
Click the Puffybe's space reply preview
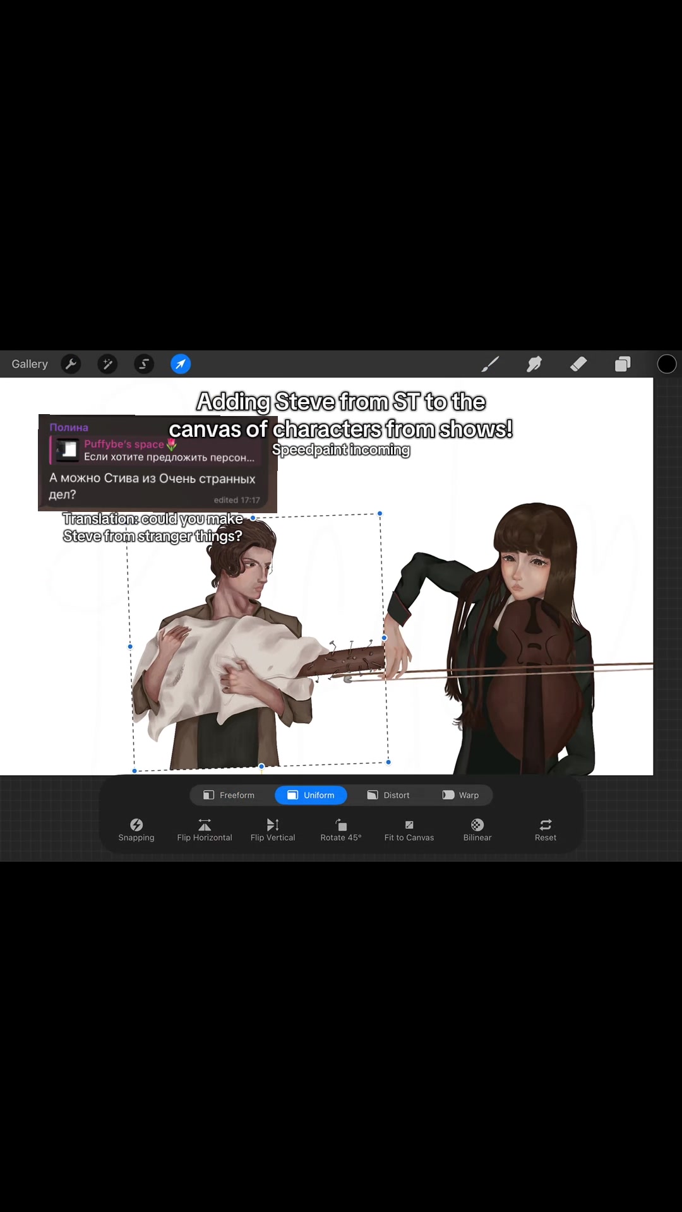pos(154,451)
